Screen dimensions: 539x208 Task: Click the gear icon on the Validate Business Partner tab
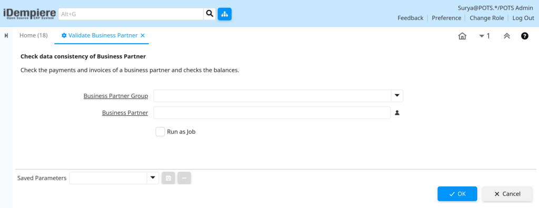[x=64, y=35]
